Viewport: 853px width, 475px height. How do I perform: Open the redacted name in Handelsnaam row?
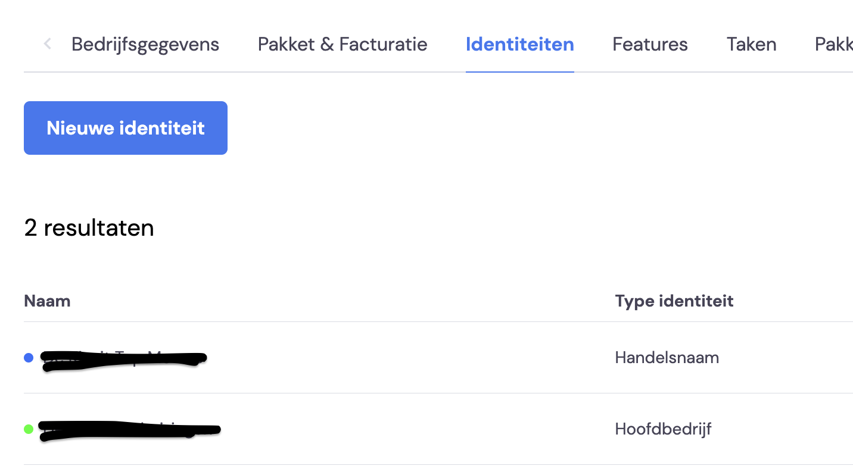[124, 358]
